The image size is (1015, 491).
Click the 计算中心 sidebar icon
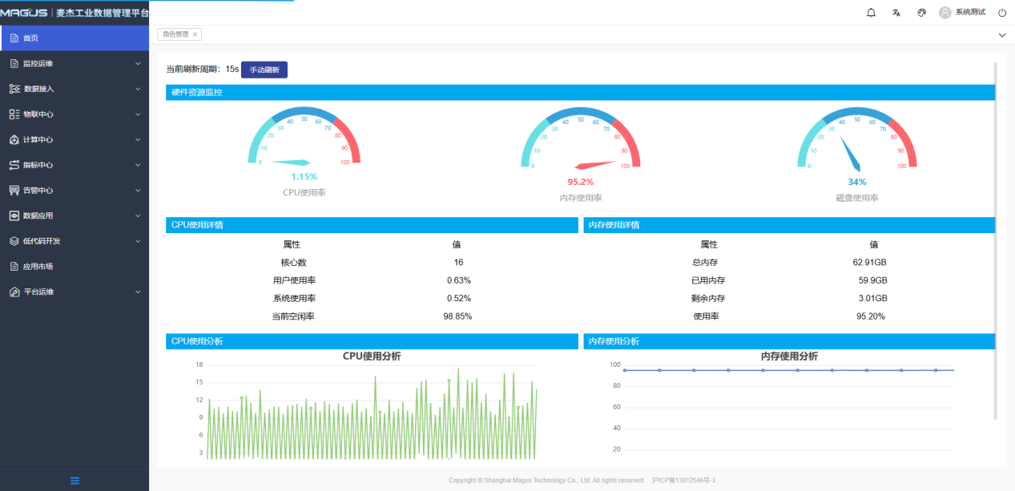point(14,139)
